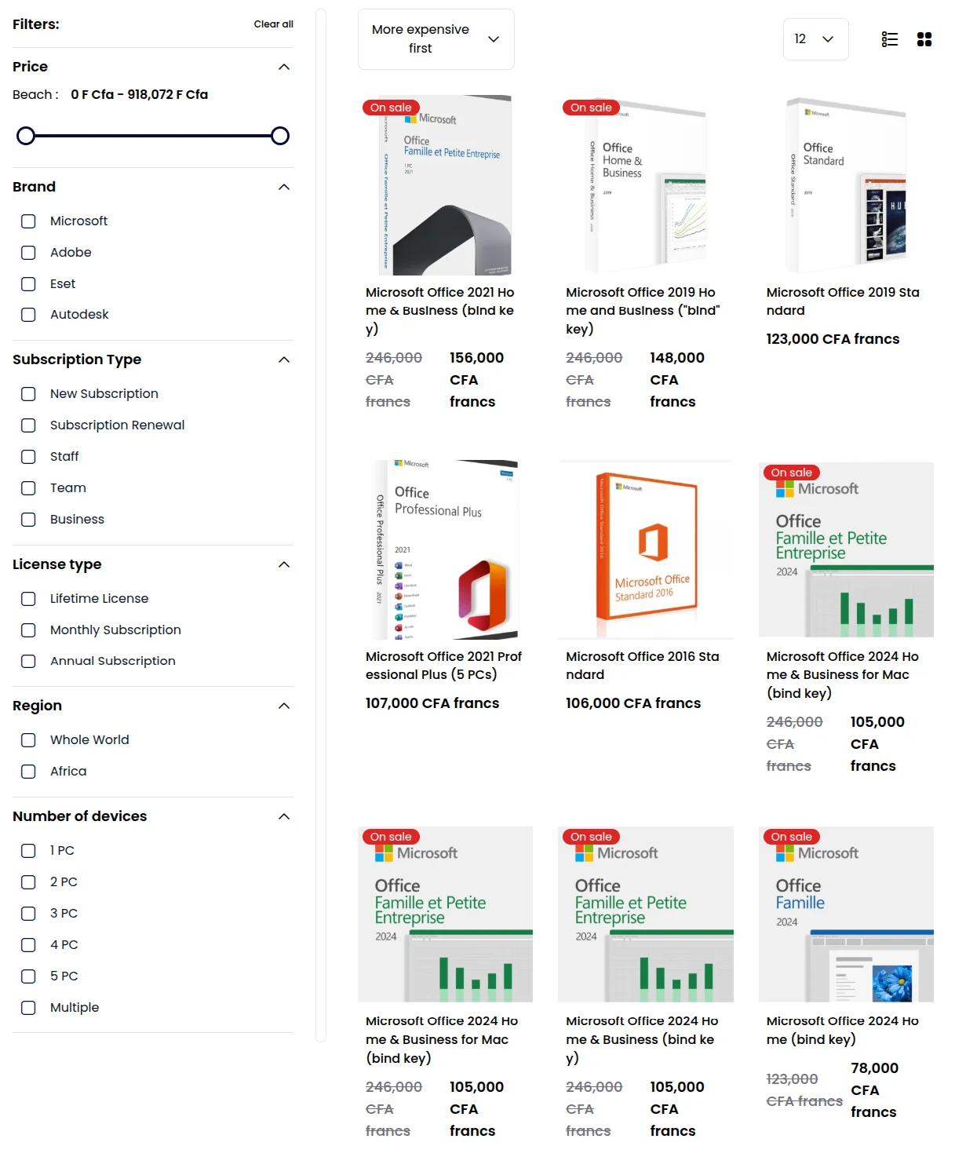Viewport: 955px width, 1157px height.
Task: Click the right handle of price slider
Action: point(280,136)
